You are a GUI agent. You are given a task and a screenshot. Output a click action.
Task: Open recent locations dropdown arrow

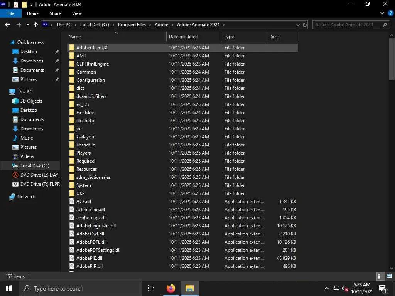pos(28,25)
